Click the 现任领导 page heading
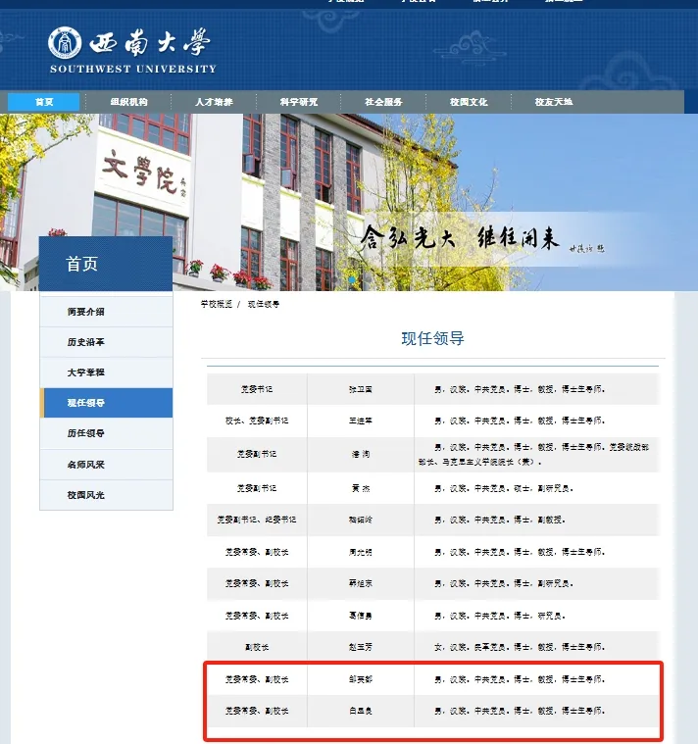This screenshot has width=698, height=744. [x=432, y=339]
